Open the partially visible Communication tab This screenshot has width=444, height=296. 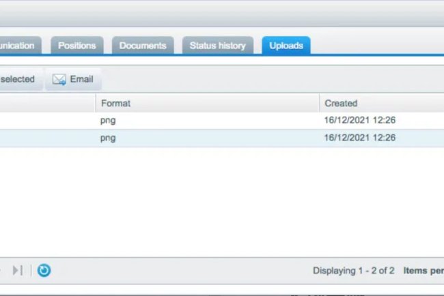[x=19, y=45]
